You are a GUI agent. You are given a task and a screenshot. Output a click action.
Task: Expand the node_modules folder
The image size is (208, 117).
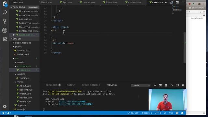(x=23, y=43)
